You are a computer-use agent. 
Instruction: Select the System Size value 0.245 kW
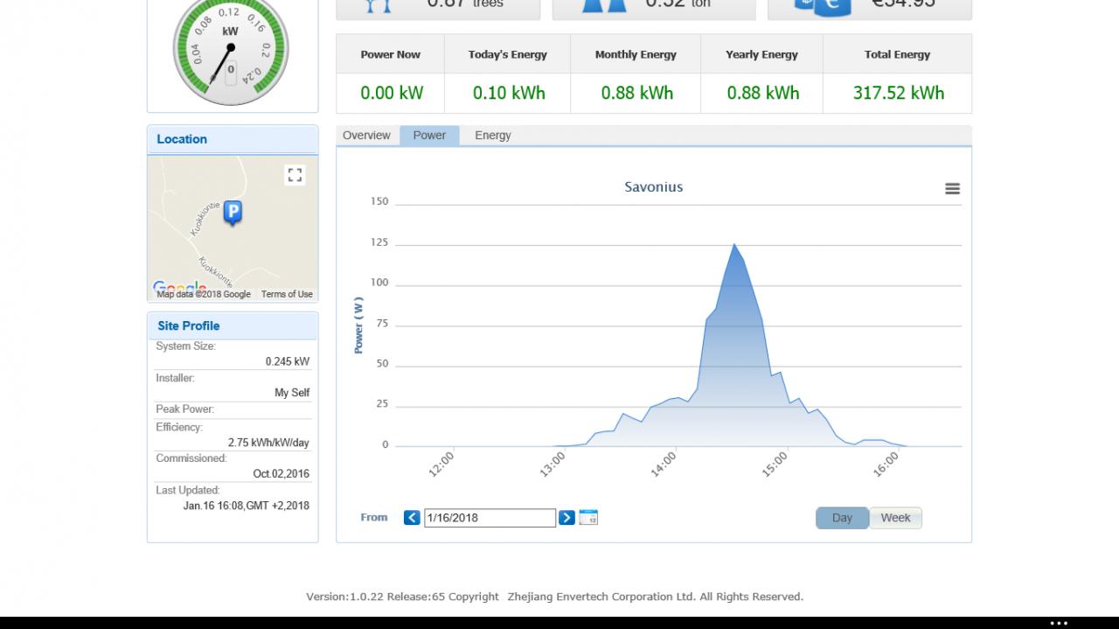288,361
